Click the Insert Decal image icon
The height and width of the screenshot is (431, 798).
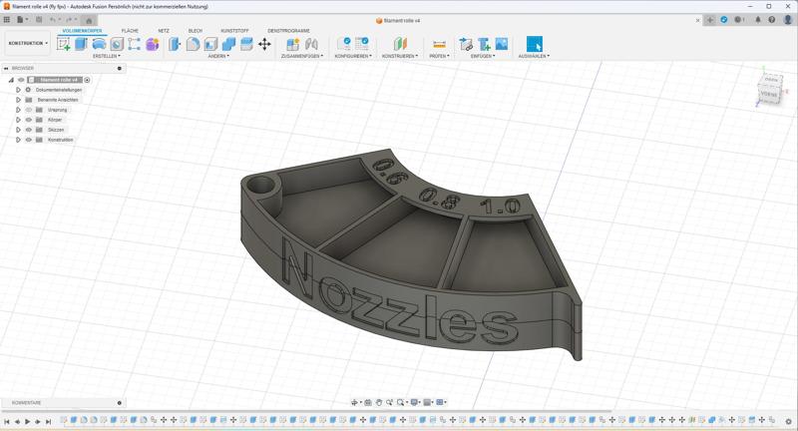502,44
